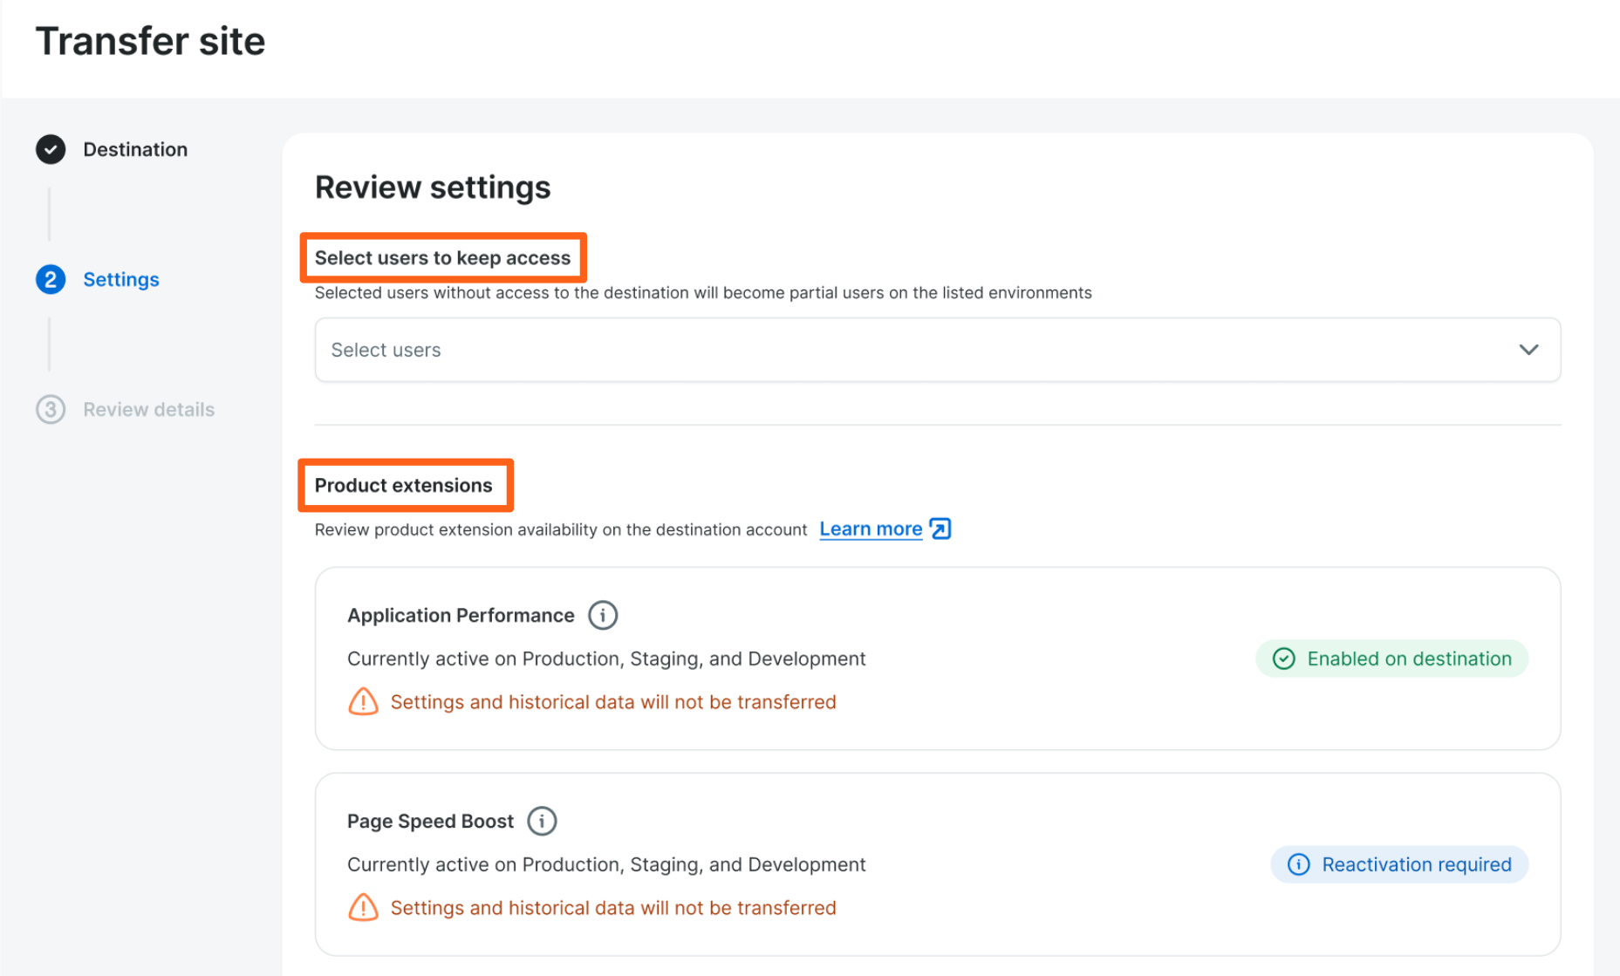This screenshot has width=1620, height=976.
Task: Click the info icon beside Page Speed Boost
Action: [542, 822]
